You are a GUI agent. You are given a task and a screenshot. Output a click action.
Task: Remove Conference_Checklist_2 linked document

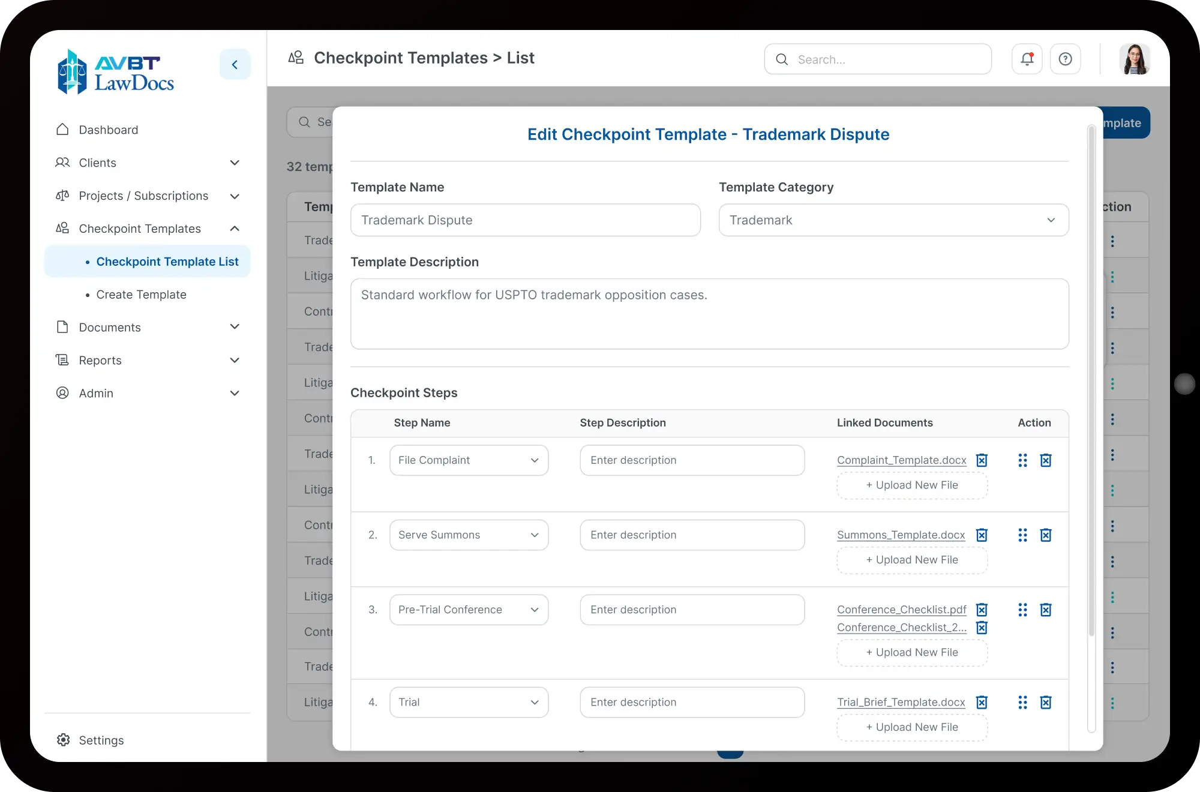pyautogui.click(x=982, y=628)
